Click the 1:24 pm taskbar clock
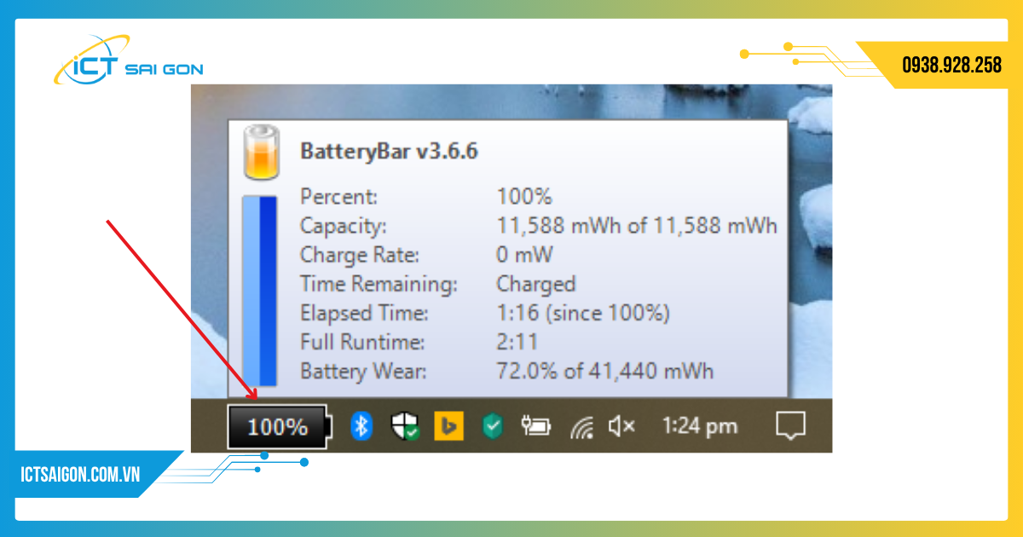The width and height of the screenshot is (1023, 537). pos(700,426)
